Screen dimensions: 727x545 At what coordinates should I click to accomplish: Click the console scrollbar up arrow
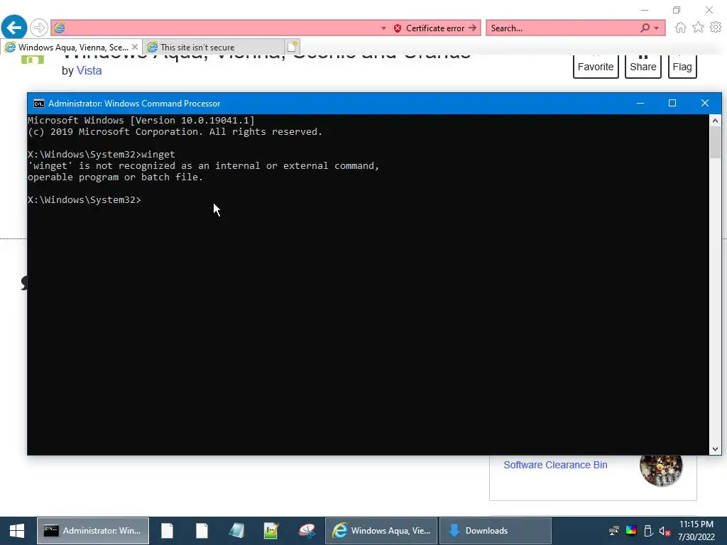click(715, 121)
